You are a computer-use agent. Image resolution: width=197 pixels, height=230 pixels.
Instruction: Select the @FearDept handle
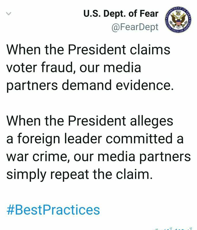tap(135, 27)
